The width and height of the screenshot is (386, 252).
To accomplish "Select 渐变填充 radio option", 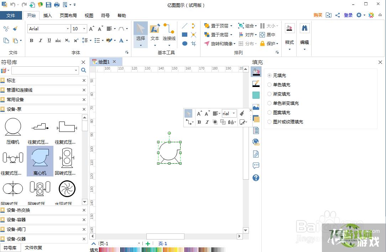I will click(x=269, y=94).
